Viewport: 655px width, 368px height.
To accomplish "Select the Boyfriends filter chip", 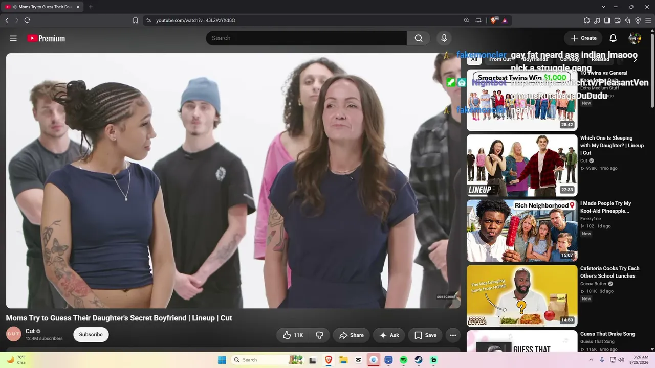I will click(x=536, y=59).
